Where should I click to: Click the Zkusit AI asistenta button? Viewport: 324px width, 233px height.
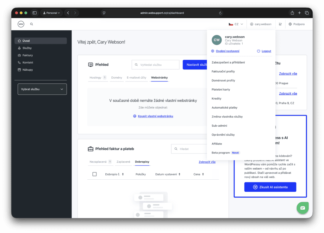(270, 187)
